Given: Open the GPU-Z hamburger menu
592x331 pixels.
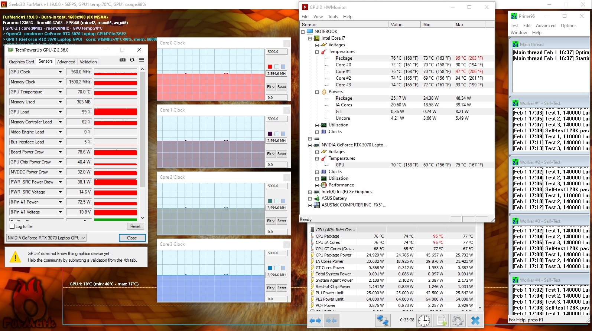Looking at the screenshot, I should [x=142, y=60].
